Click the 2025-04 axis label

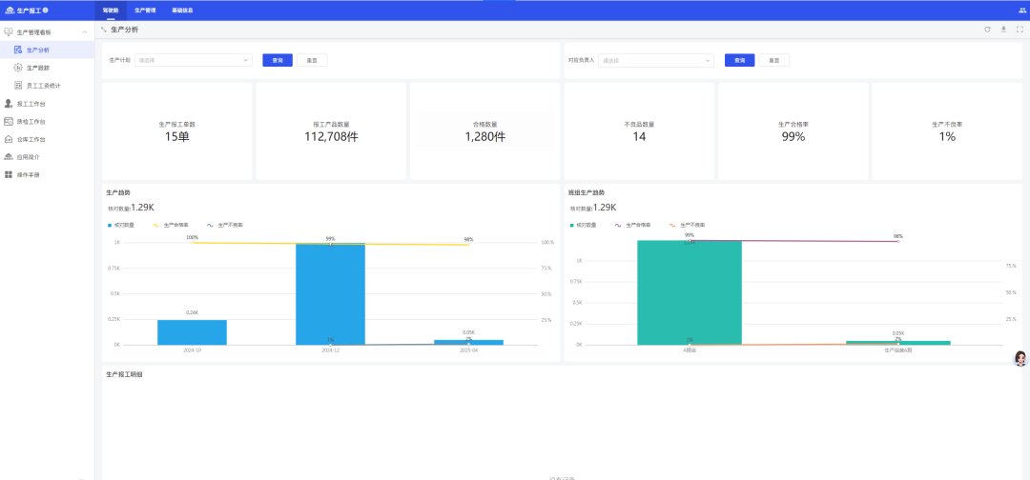pyautogui.click(x=468, y=350)
